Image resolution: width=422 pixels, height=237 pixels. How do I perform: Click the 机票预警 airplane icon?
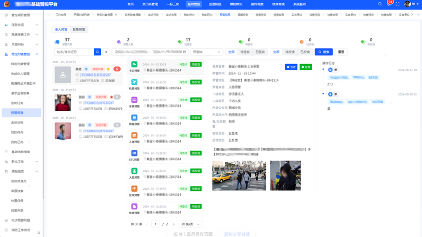(134, 82)
